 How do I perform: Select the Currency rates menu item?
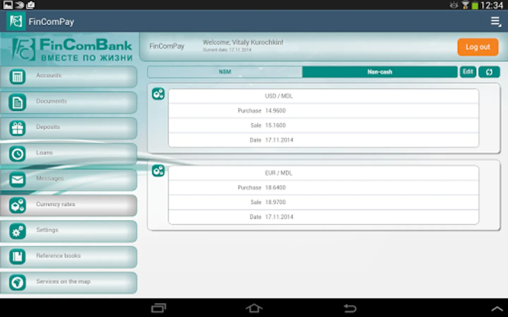(69, 205)
